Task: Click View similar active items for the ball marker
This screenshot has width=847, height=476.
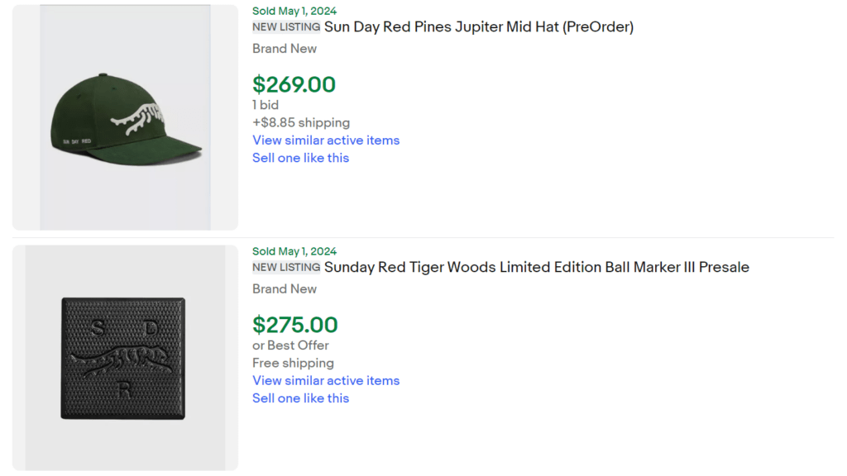Action: point(326,380)
